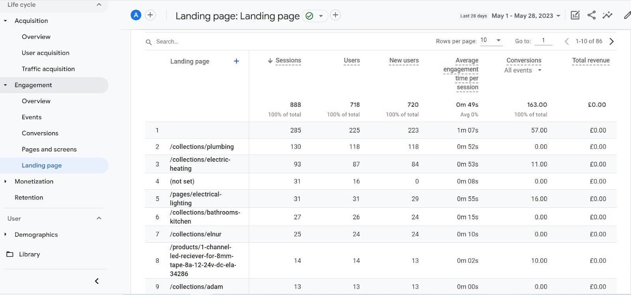Screen dimensions: 631x295
Task: Open the Conversions All events dropdown
Action: (523, 71)
